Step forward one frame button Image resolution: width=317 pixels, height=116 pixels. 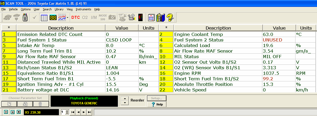tap(84, 112)
